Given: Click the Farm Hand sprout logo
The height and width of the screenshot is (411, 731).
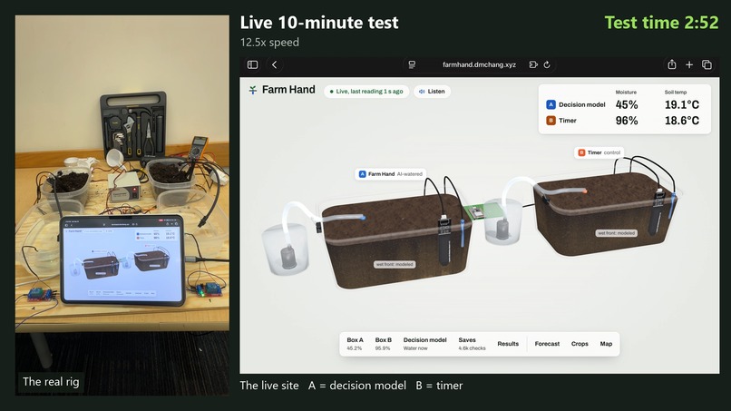Looking at the screenshot, I should pyautogui.click(x=253, y=90).
